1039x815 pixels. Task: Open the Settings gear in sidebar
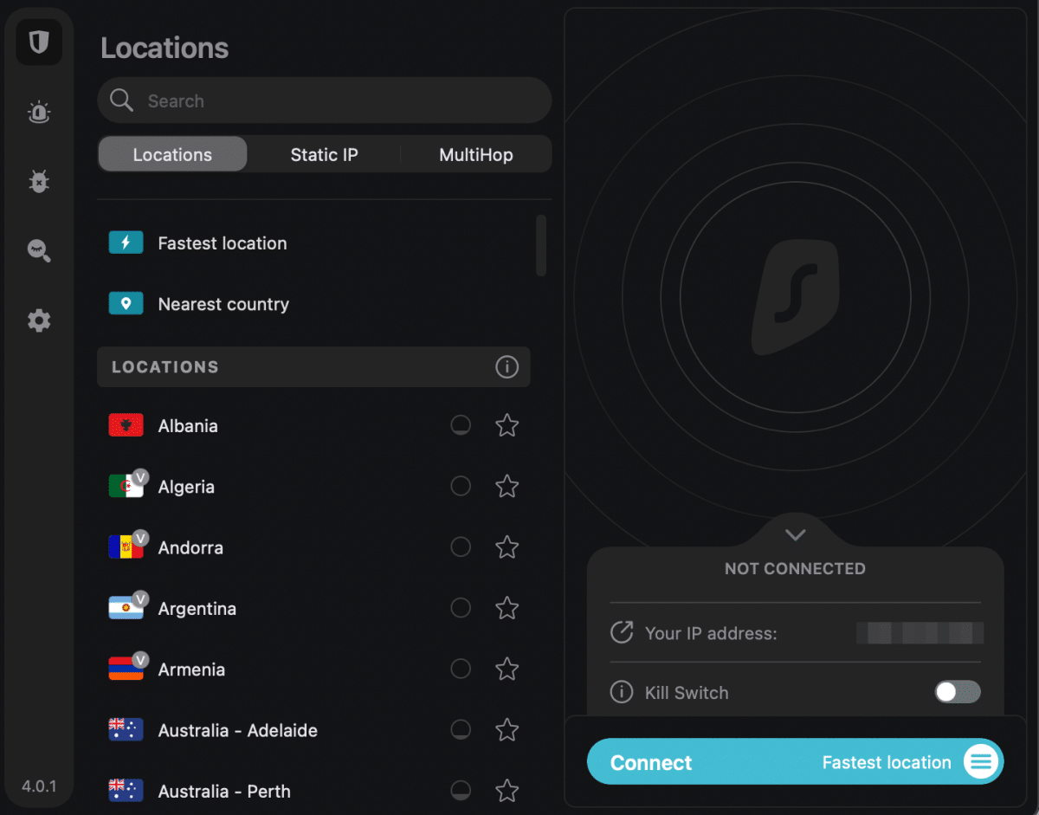tap(39, 321)
